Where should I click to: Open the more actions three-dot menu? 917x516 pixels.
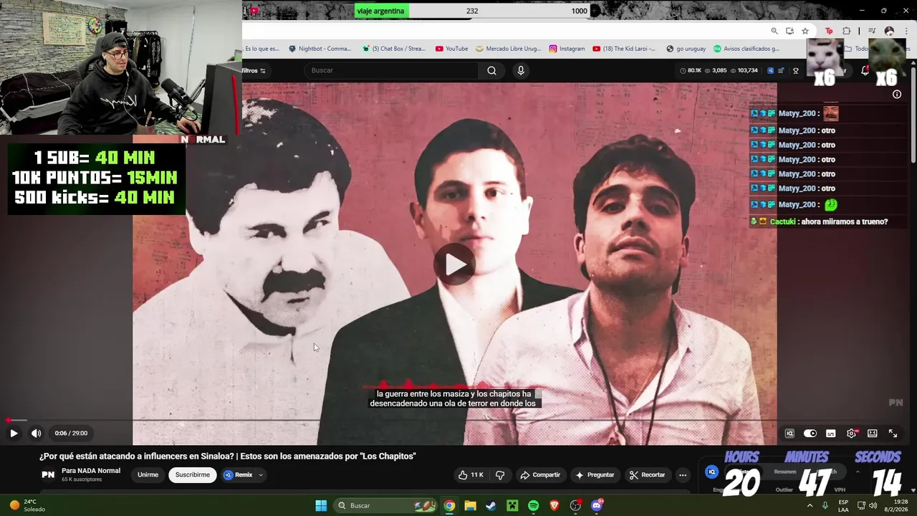click(683, 474)
